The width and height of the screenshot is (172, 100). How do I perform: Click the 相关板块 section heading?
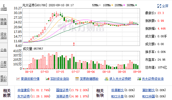pos(100,93)
